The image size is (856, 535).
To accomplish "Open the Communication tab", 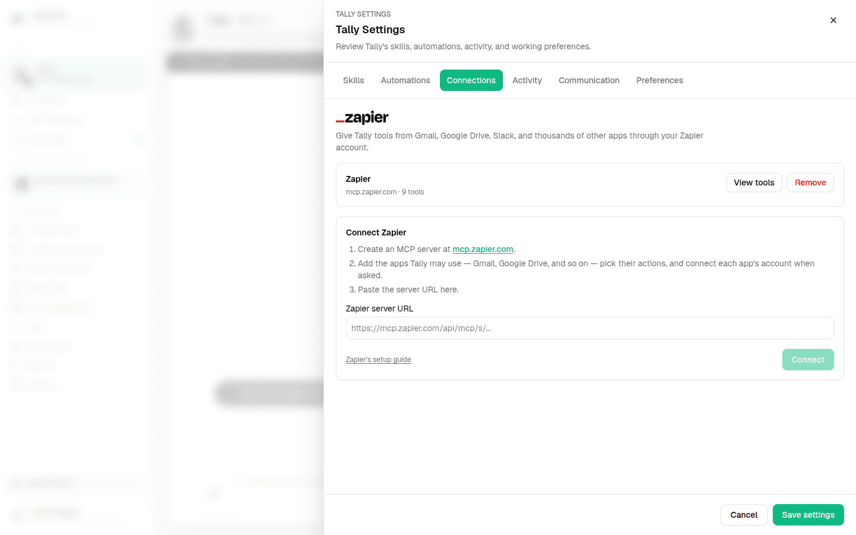I will click(589, 80).
